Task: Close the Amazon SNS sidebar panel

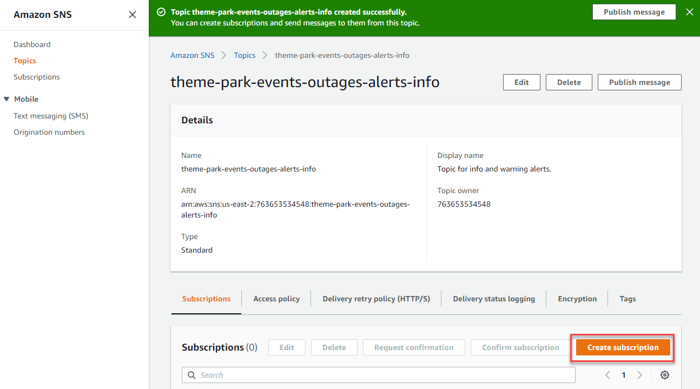Action: [132, 15]
